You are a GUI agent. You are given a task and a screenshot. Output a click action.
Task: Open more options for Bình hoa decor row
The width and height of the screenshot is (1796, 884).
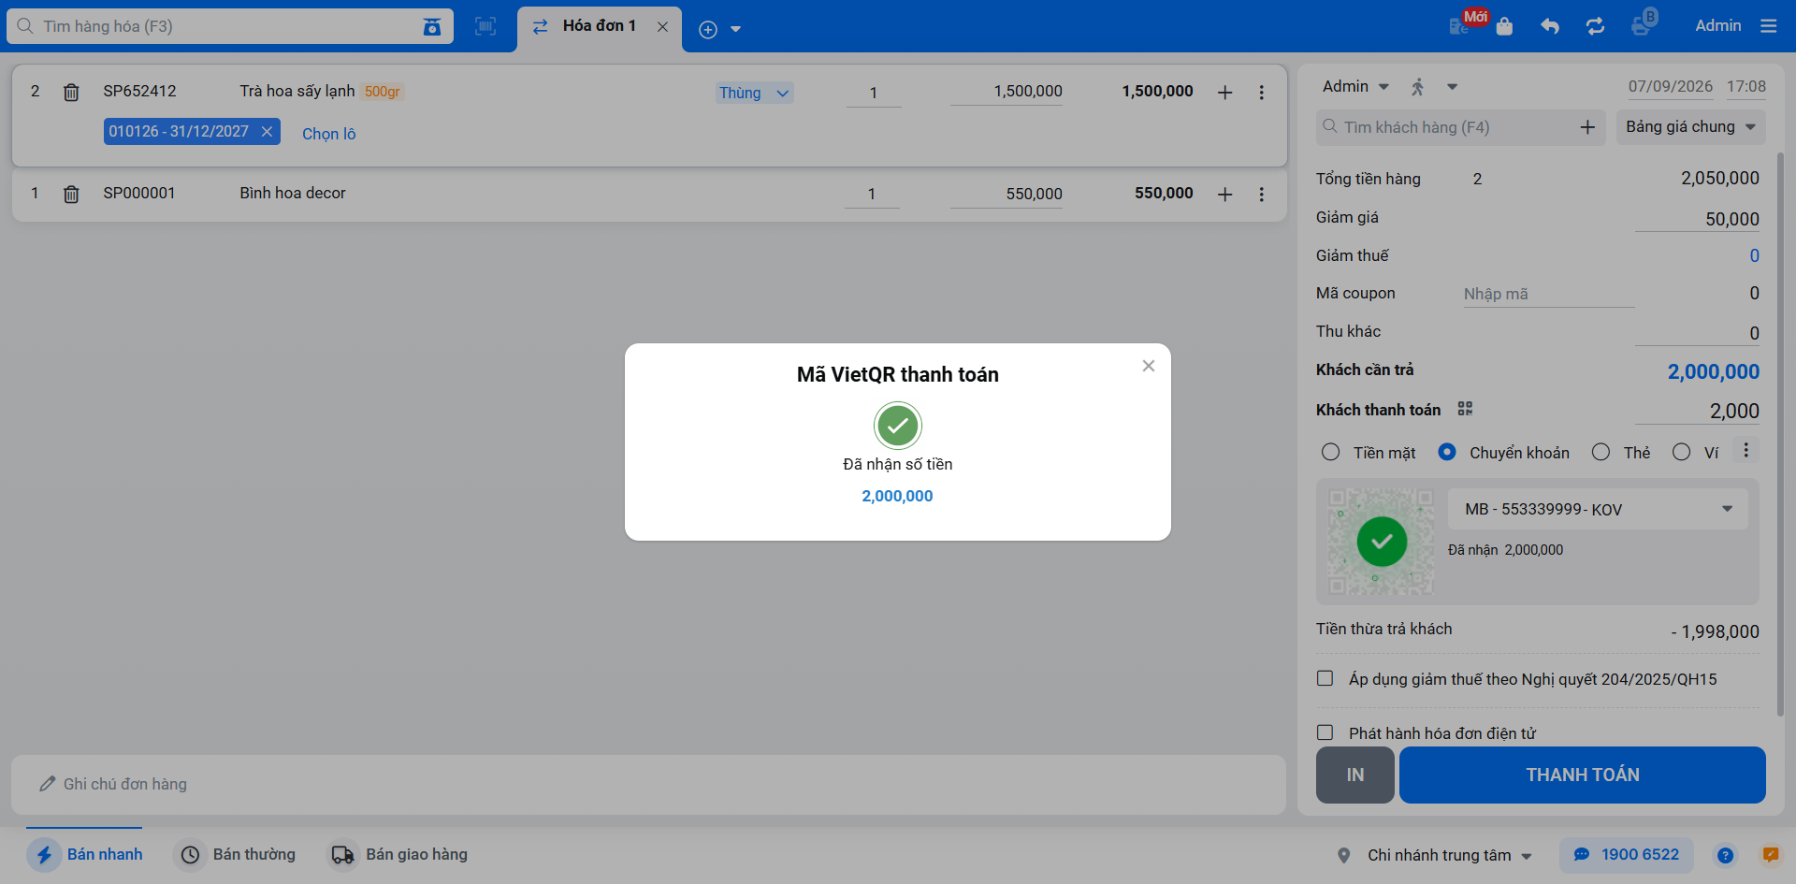click(x=1261, y=194)
